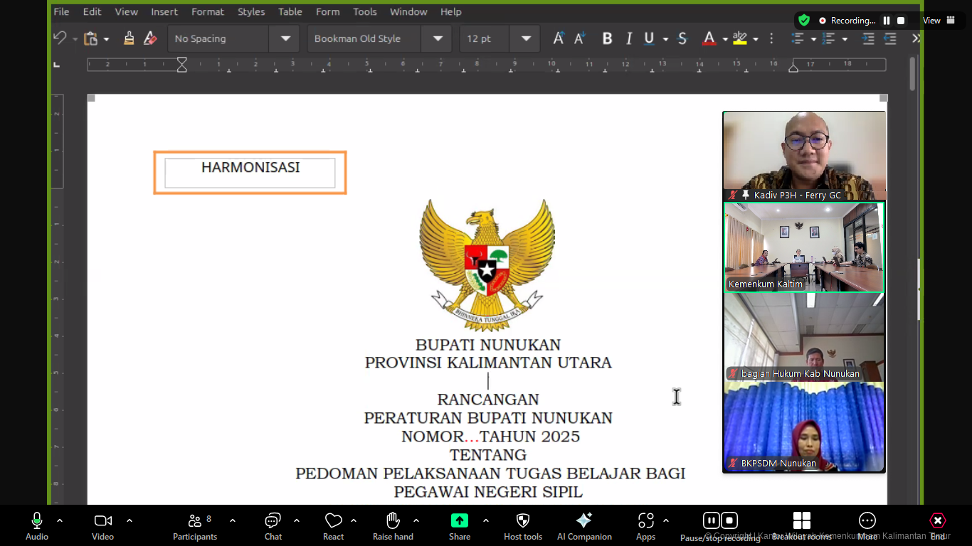The height and width of the screenshot is (546, 972).
Task: Toggle the Zoom Video camera
Action: click(103, 526)
